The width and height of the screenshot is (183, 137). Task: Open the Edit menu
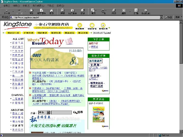pos(16,6)
